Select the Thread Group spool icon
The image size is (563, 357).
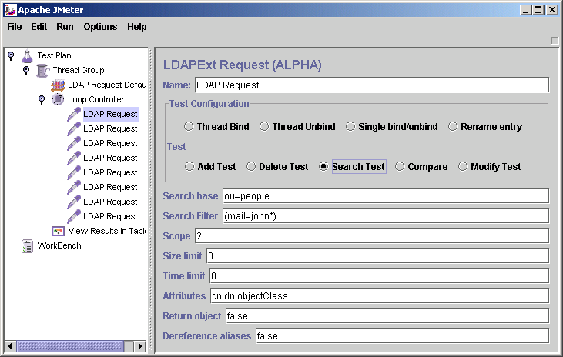click(x=42, y=70)
